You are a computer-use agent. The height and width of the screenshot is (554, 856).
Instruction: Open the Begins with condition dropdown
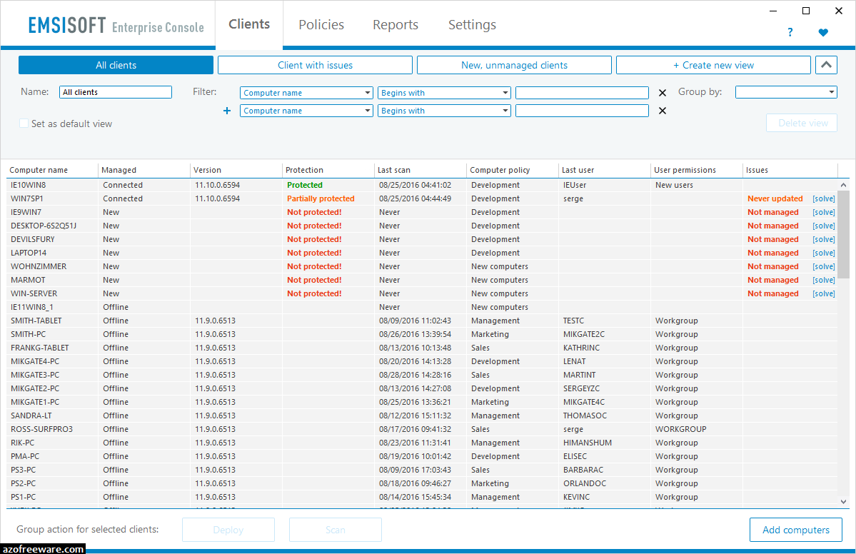(x=444, y=92)
